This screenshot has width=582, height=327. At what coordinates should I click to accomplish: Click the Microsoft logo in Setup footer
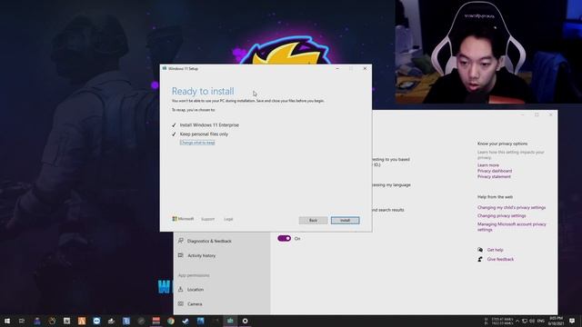183,219
